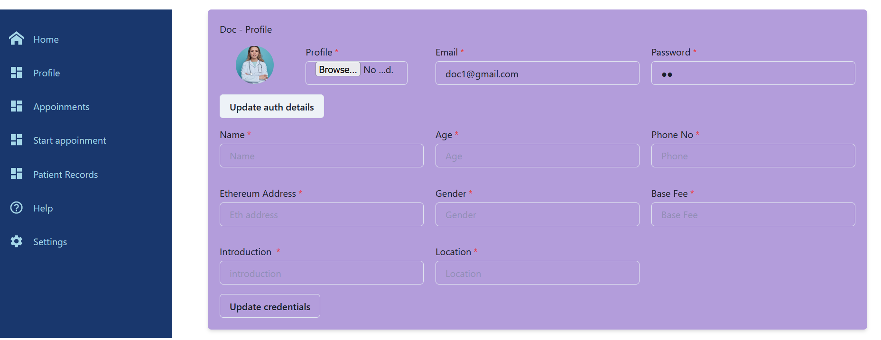Focus the Email input field
The height and width of the screenshot is (340, 881).
click(x=538, y=73)
